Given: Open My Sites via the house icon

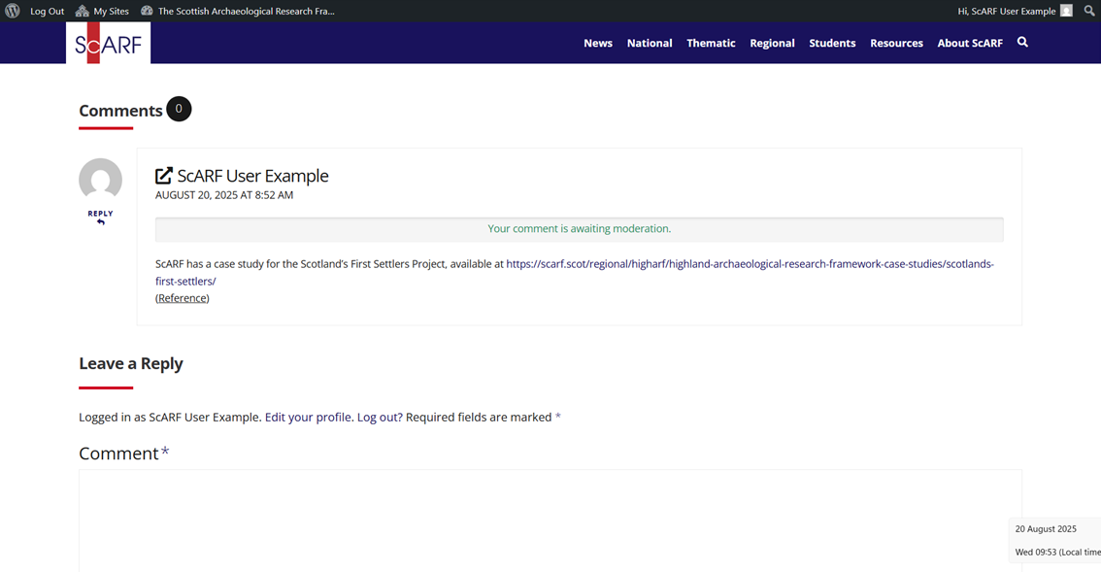Looking at the screenshot, I should coord(84,11).
